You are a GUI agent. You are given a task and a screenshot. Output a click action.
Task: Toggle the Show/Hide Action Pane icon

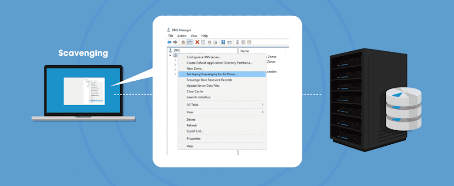[x=229, y=42]
